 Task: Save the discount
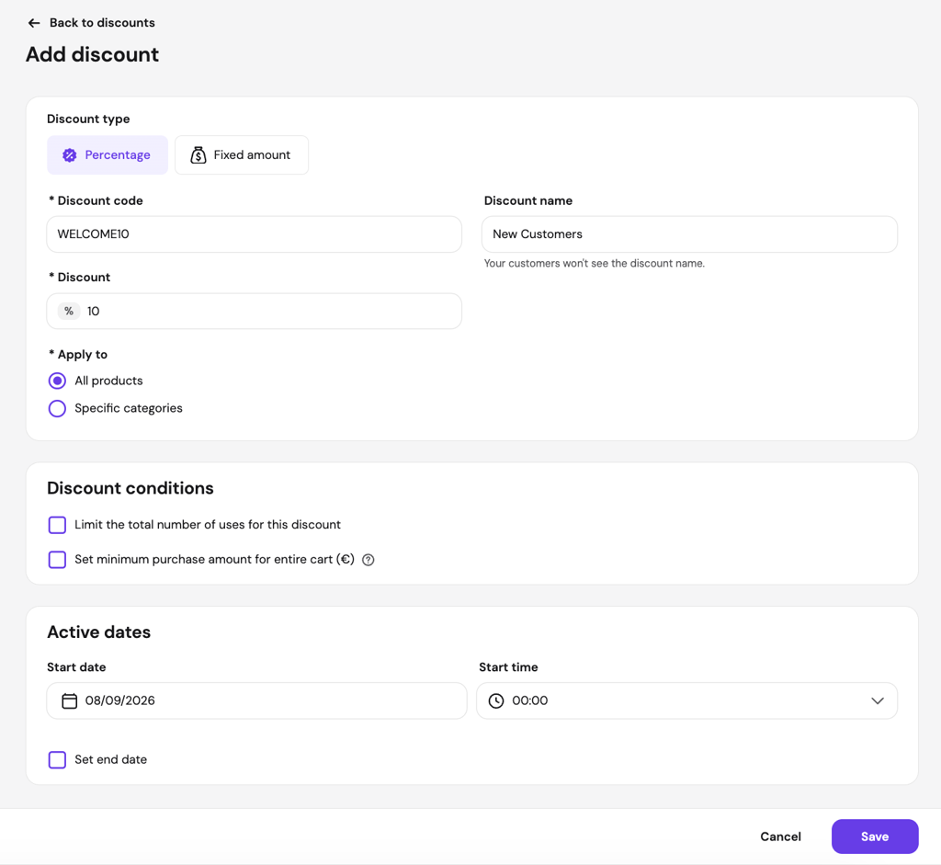point(875,837)
